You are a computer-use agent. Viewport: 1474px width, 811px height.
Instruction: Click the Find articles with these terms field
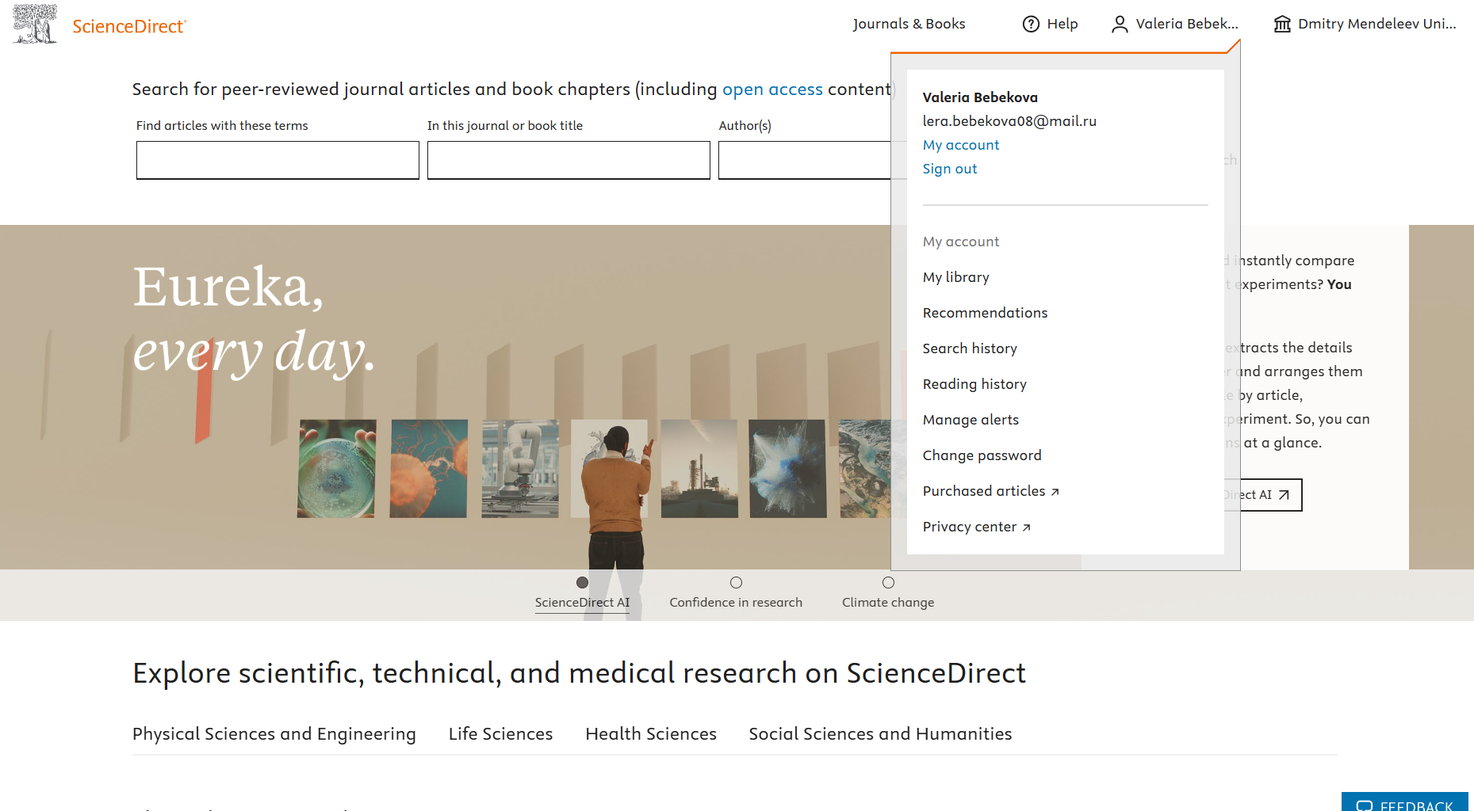[278, 161]
